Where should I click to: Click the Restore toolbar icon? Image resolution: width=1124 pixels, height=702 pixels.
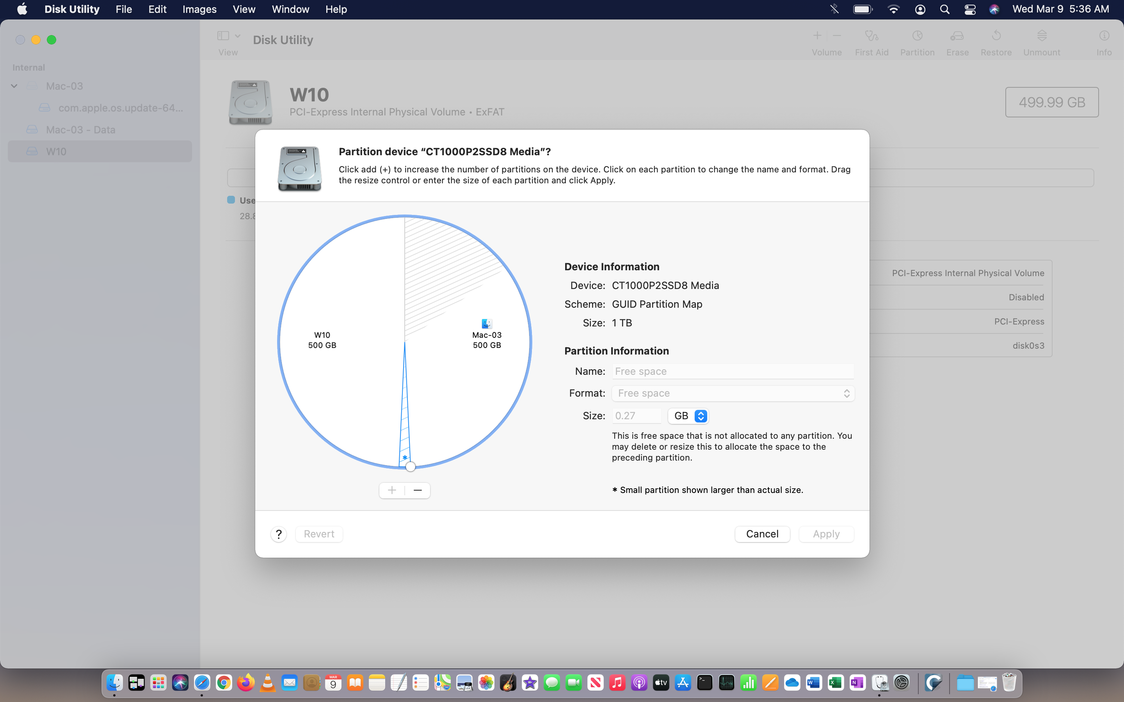pos(996,36)
